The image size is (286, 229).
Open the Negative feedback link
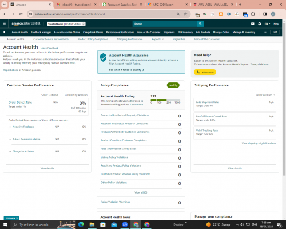23,127
